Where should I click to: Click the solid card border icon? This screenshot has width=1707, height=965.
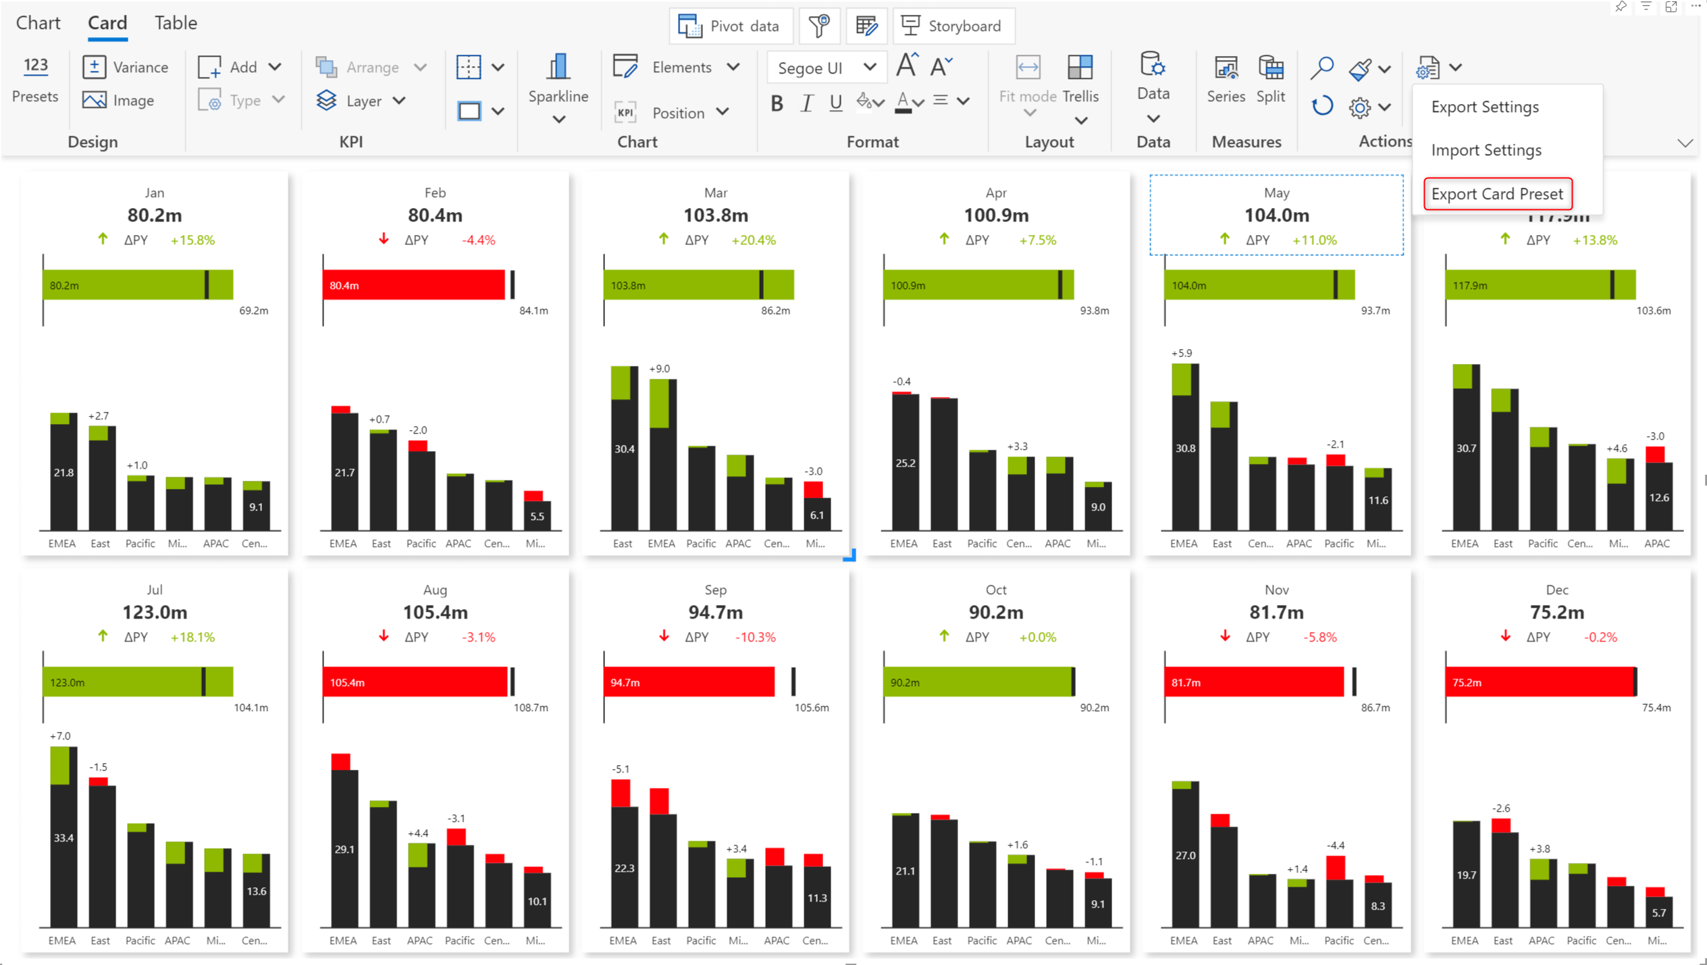pyautogui.click(x=469, y=111)
